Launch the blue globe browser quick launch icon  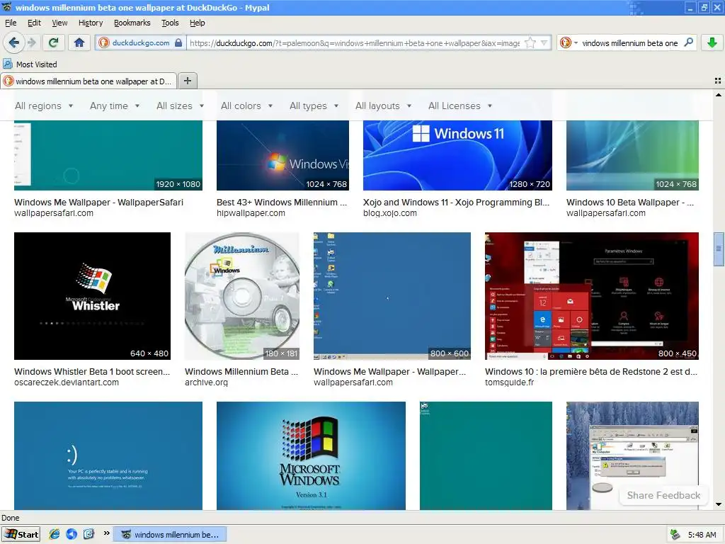(x=72, y=534)
